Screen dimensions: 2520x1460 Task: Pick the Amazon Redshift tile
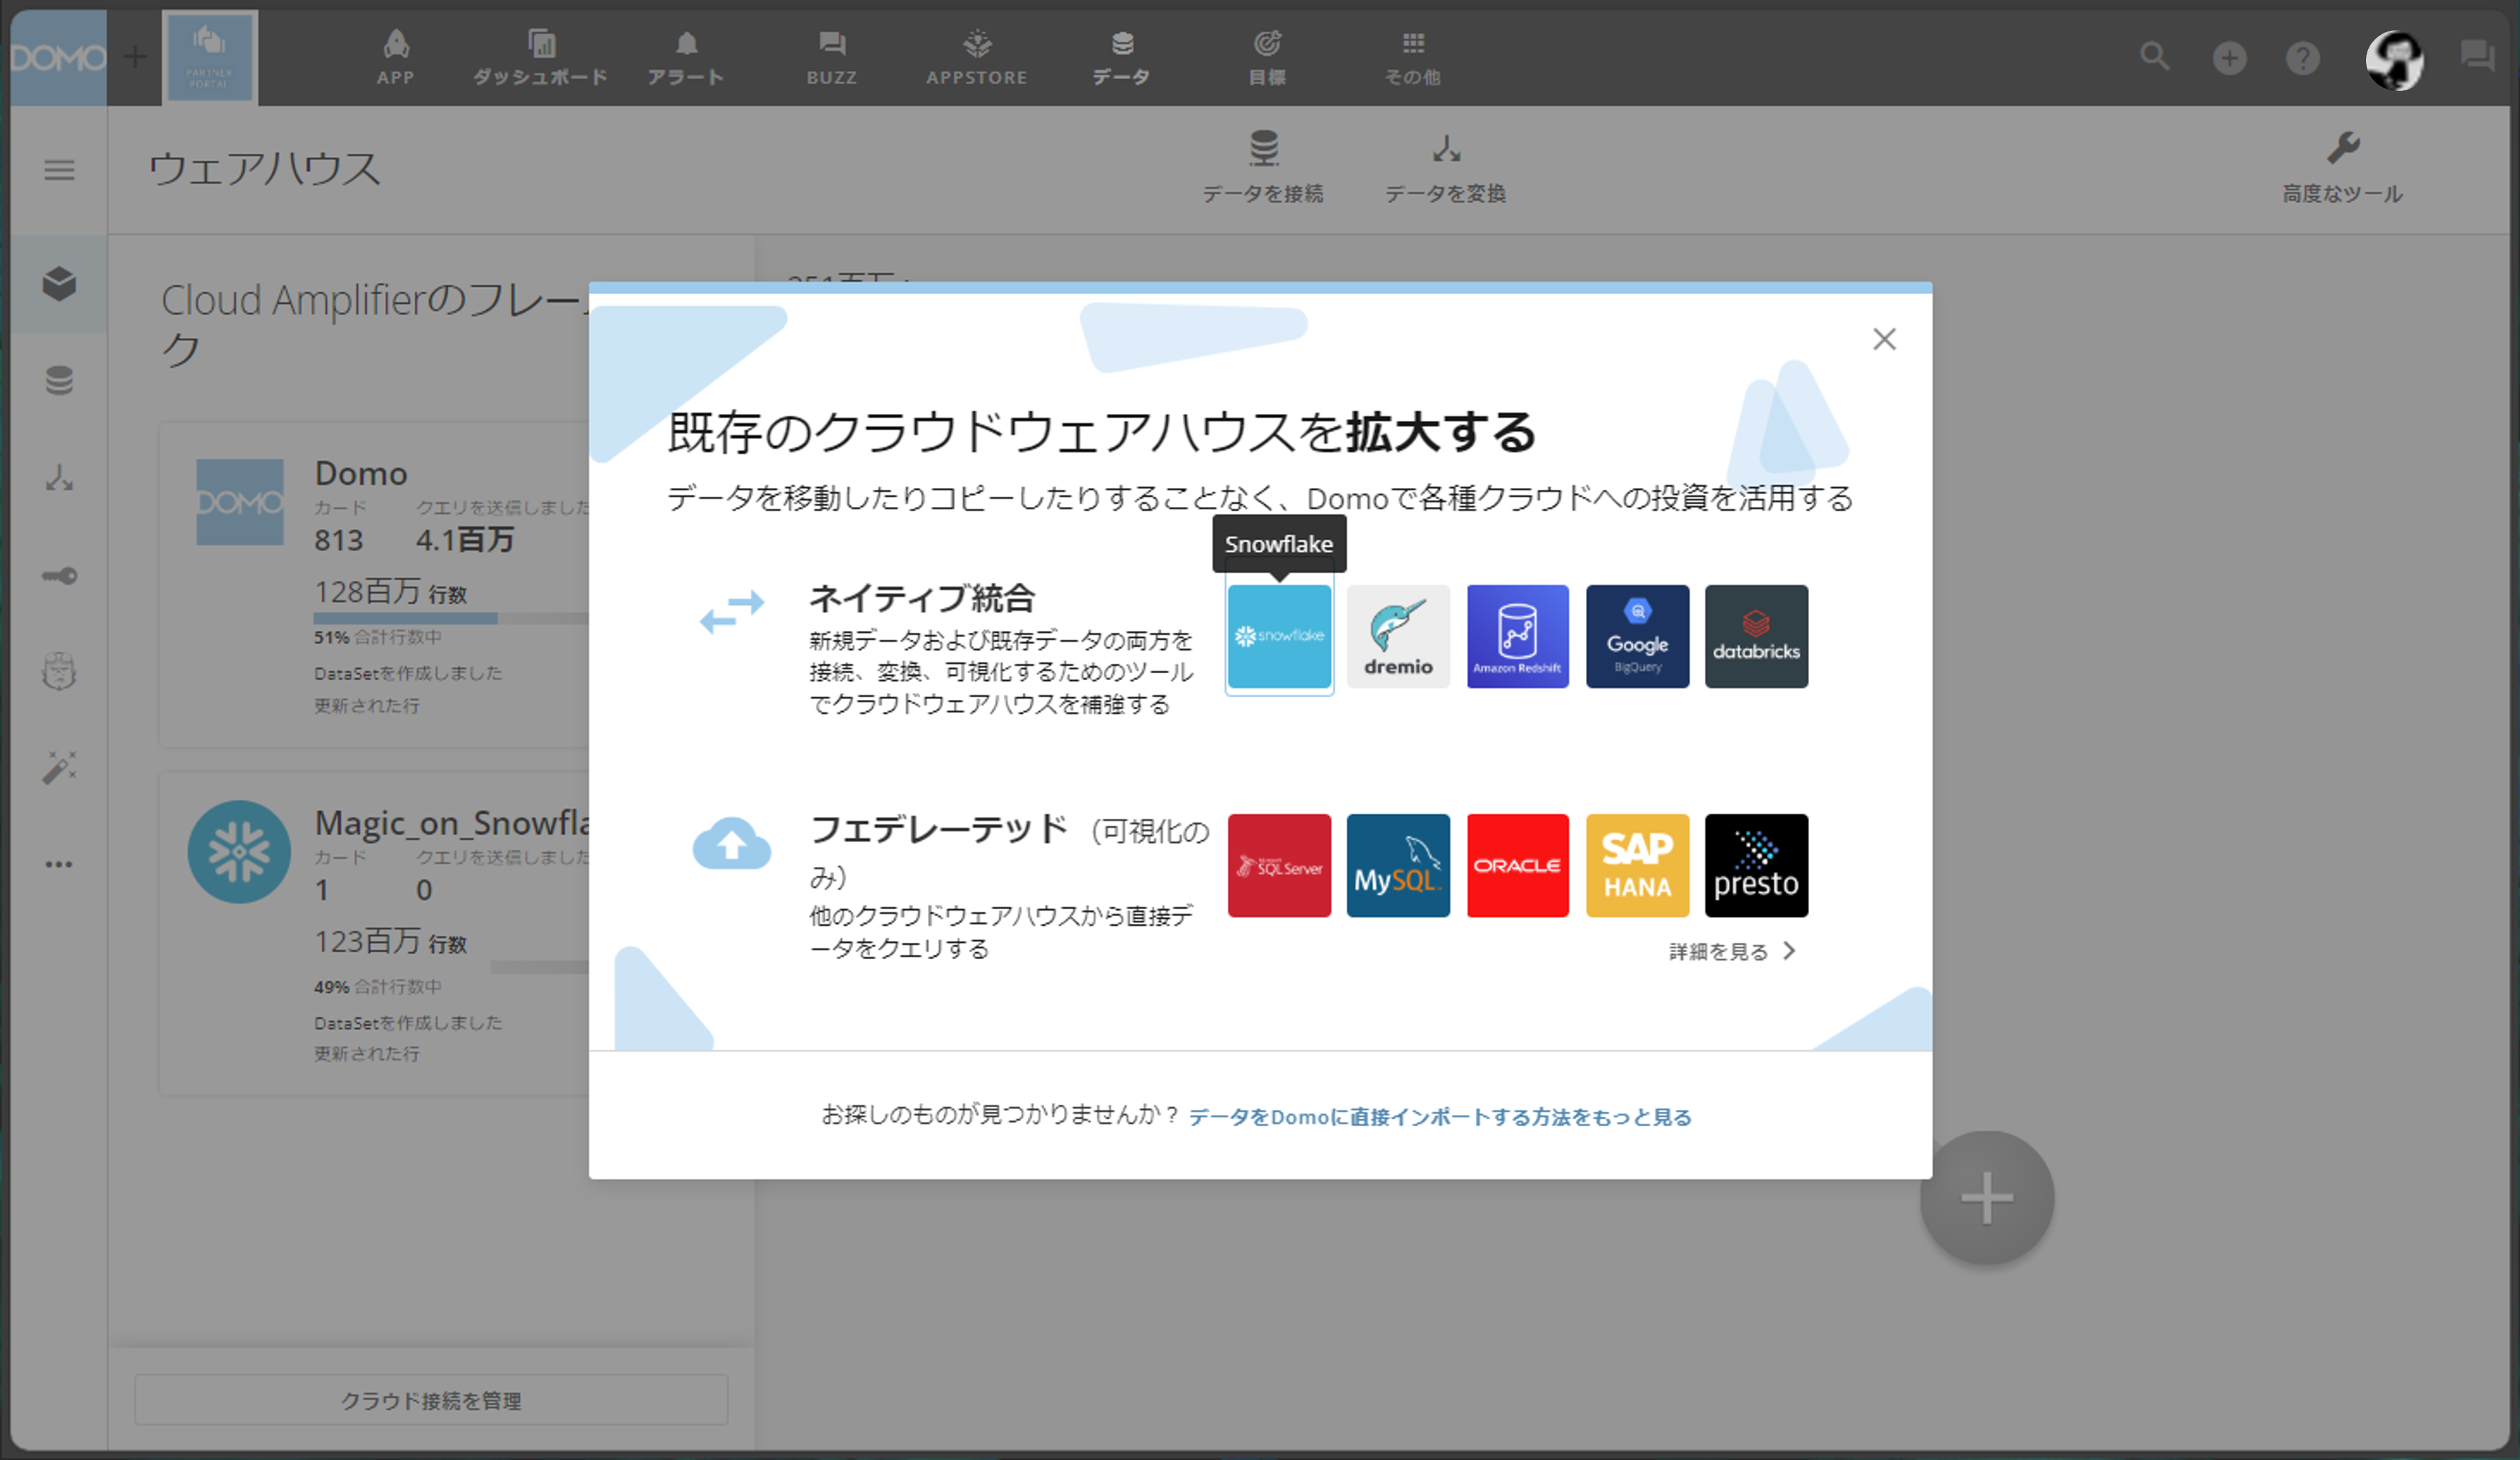click(x=1517, y=636)
